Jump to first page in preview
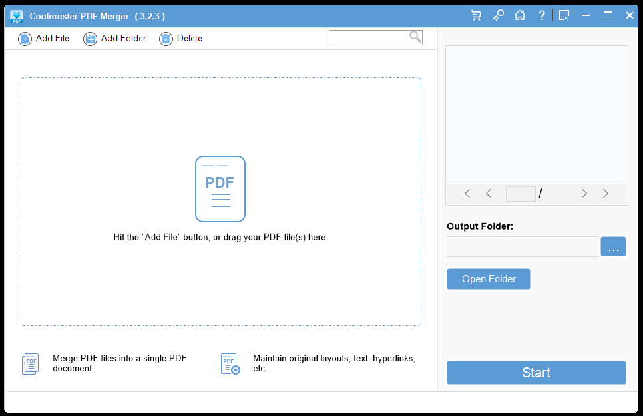This screenshot has height=416, width=643. click(x=466, y=194)
